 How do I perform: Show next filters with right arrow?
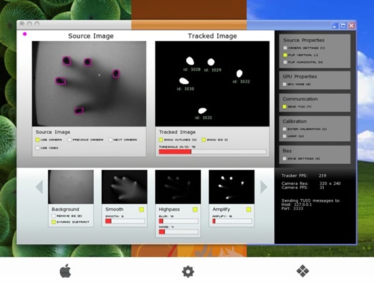(x=264, y=187)
